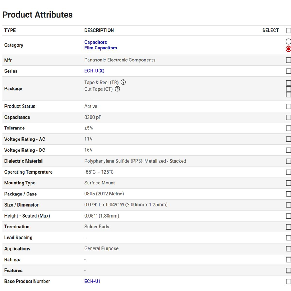Tick the Package / Case 0805 checkbox
Image resolution: width=291 pixels, height=291 pixels.
[x=288, y=194]
